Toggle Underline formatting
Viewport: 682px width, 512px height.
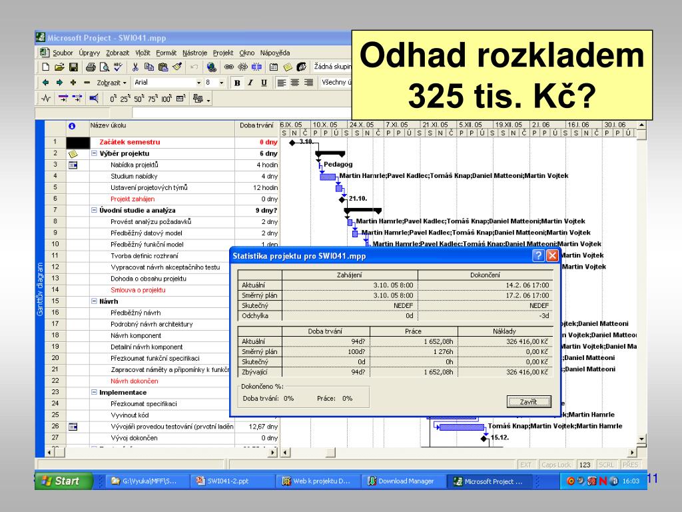point(264,83)
